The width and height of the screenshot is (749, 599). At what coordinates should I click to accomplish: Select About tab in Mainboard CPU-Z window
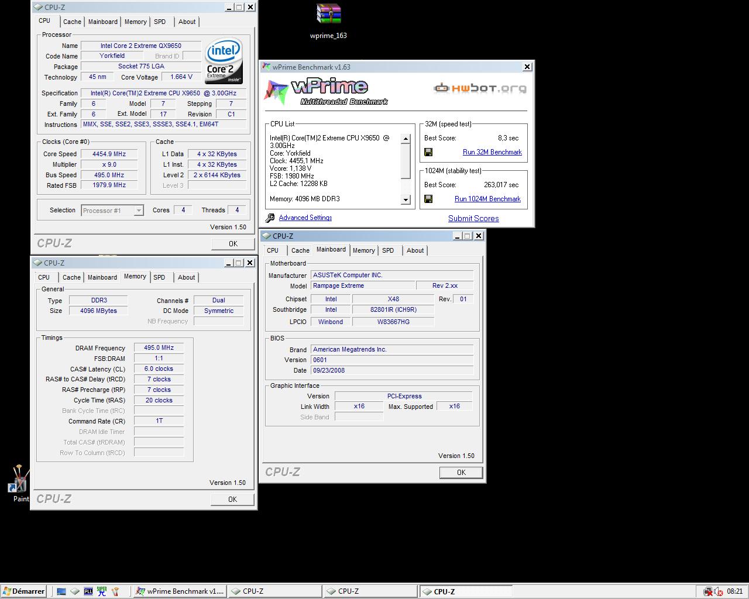click(415, 250)
